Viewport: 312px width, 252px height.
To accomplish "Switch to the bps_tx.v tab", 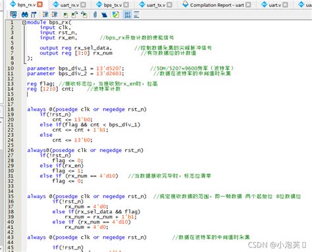I will click(x=113, y=5).
